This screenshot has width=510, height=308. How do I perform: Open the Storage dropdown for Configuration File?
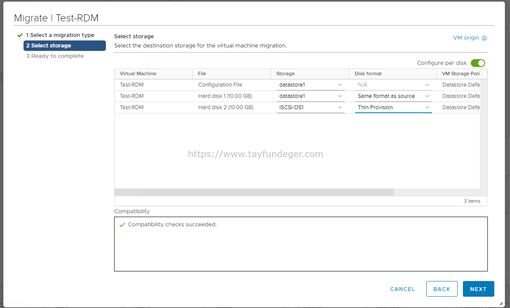pos(340,85)
